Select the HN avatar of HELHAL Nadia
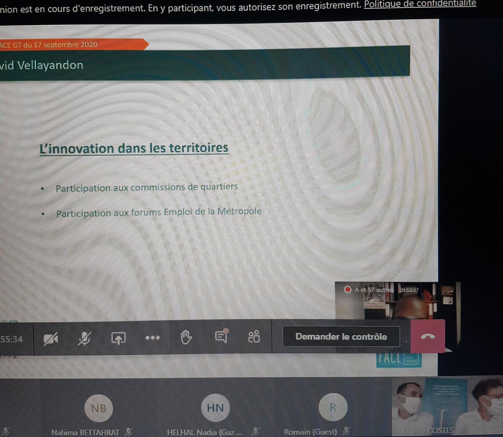Screen dimensions: 503x437 pos(215,408)
